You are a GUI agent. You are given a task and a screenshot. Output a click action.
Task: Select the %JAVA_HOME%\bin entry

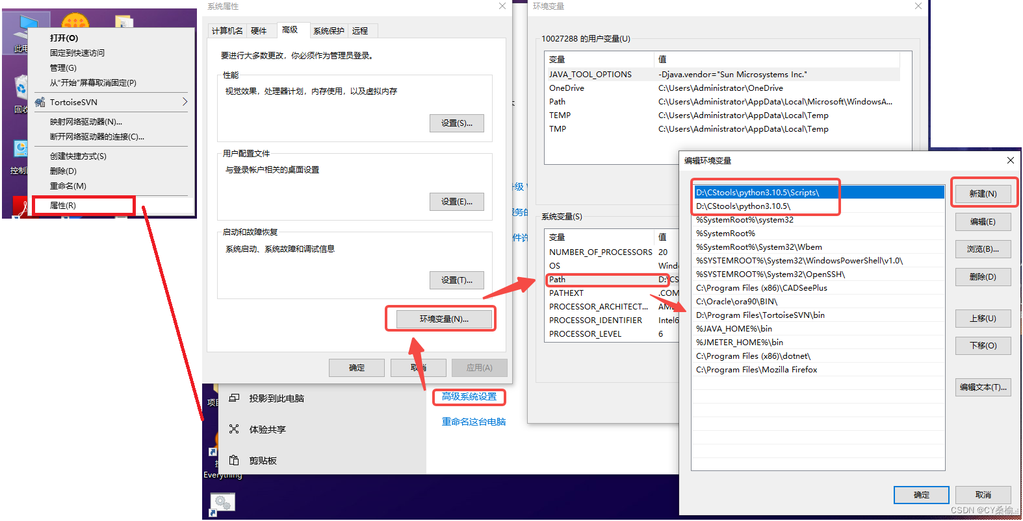pyautogui.click(x=818, y=329)
